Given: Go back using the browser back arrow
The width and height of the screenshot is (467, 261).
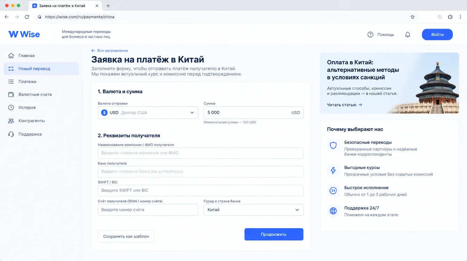Looking at the screenshot, I should (x=7, y=17).
